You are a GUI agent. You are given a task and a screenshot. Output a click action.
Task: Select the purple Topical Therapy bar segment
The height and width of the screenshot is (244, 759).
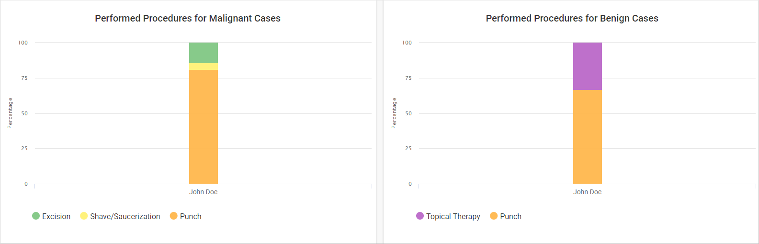click(x=588, y=66)
